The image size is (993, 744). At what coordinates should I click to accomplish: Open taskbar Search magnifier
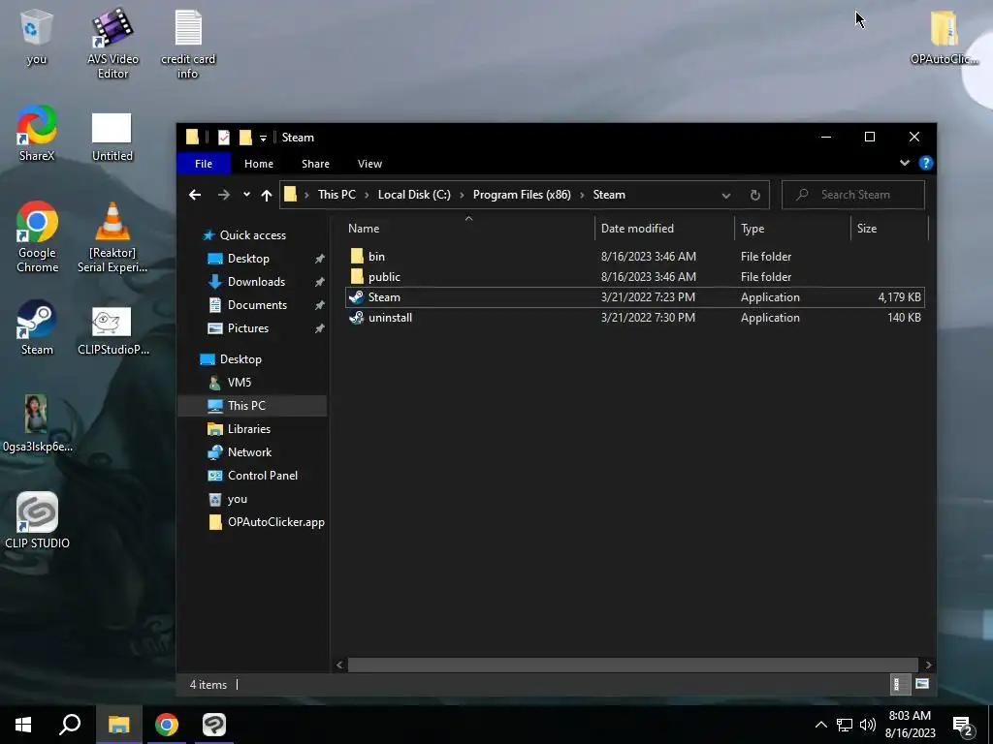point(70,725)
